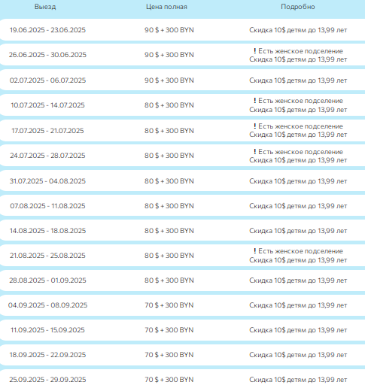Click discount text for 18.09.2025 departure

[298, 355]
